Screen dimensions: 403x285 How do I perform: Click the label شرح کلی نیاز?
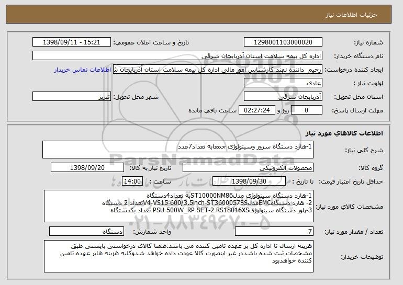[x=364, y=150]
